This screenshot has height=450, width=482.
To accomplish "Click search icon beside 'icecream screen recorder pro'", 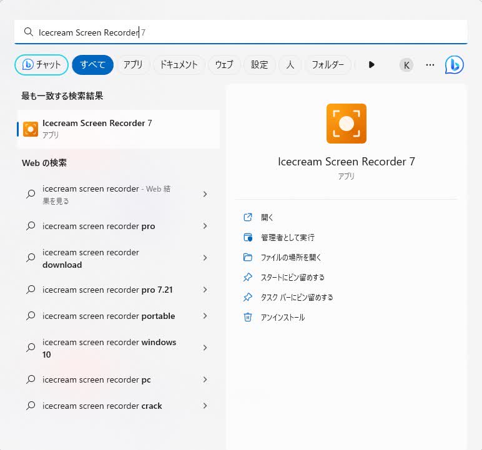I will click(x=31, y=226).
